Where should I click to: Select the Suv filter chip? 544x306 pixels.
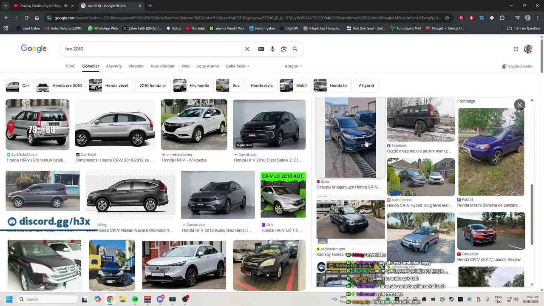(230, 85)
